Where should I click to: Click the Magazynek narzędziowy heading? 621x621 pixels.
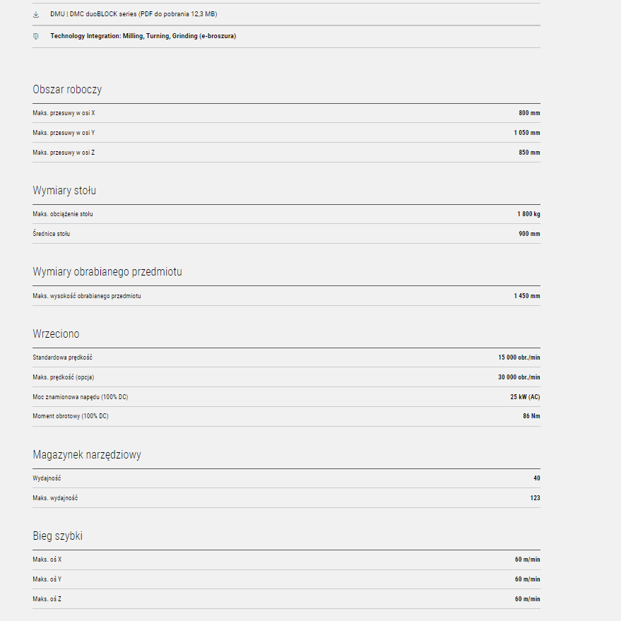(87, 455)
